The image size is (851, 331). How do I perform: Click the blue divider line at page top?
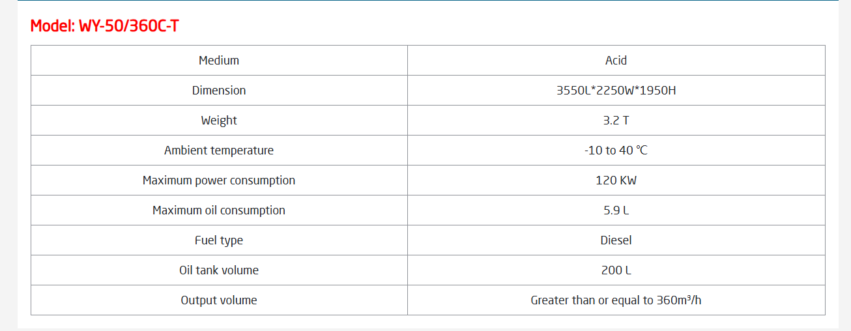[427, 1]
